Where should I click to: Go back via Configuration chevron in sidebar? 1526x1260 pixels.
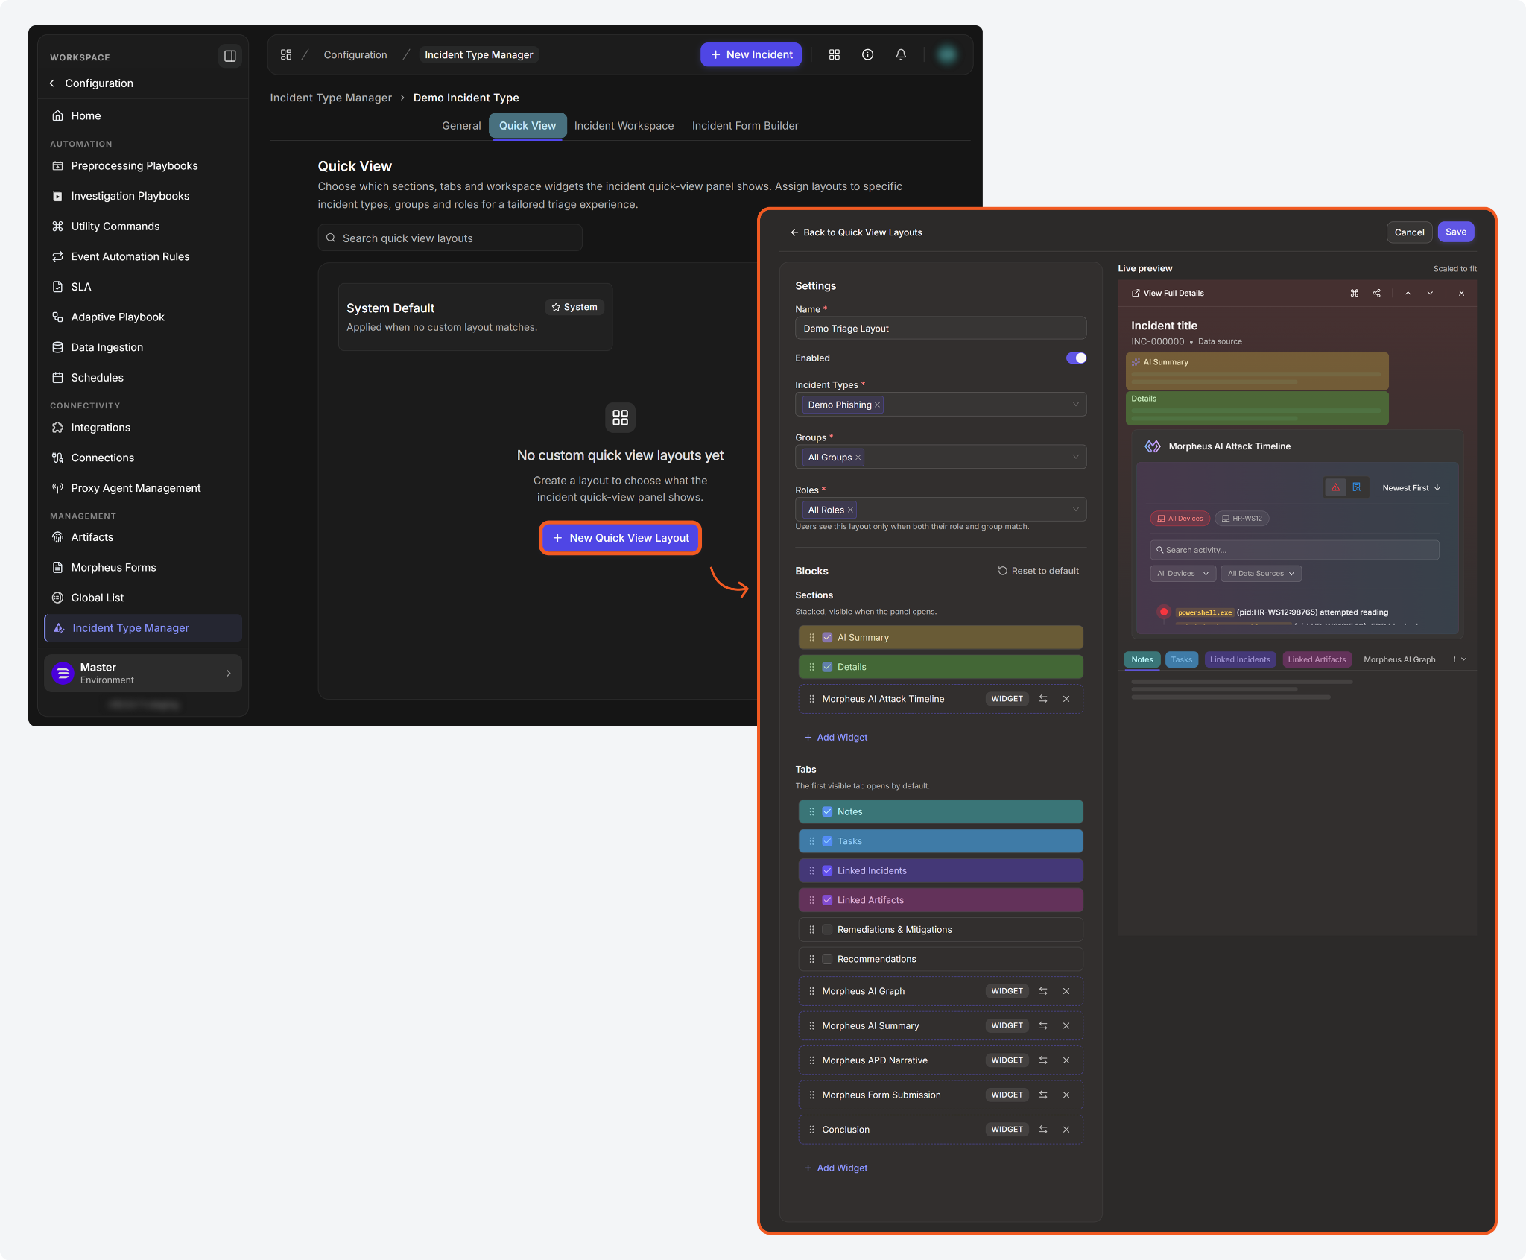[52, 83]
